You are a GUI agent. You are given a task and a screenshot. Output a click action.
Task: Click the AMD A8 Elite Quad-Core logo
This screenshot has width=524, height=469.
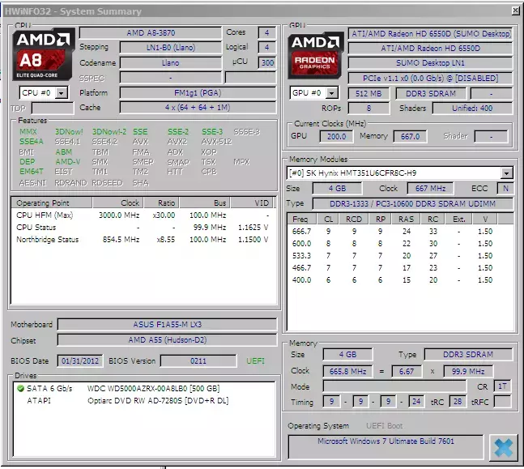pyautogui.click(x=43, y=55)
